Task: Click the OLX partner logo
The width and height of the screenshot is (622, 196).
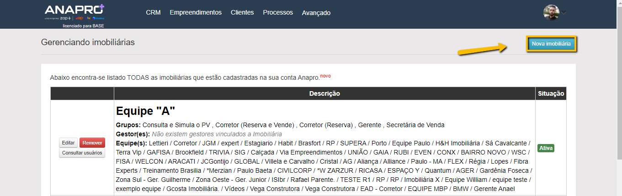Action: [88, 18]
